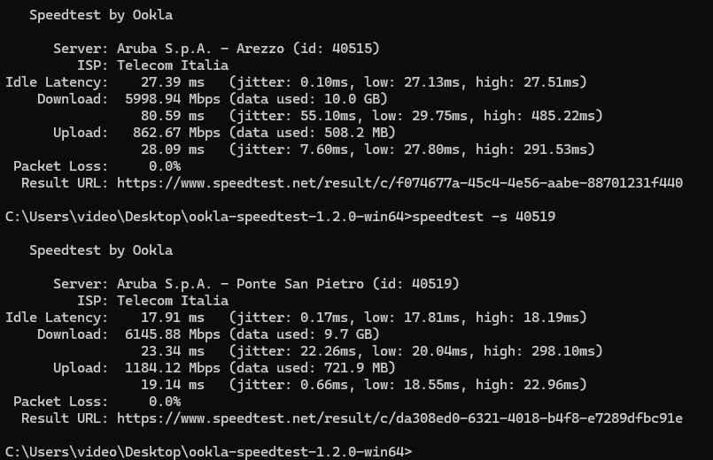This screenshot has width=713, height=460.
Task: Open the result URL ending in e7289dfbc91e
Action: (399, 418)
